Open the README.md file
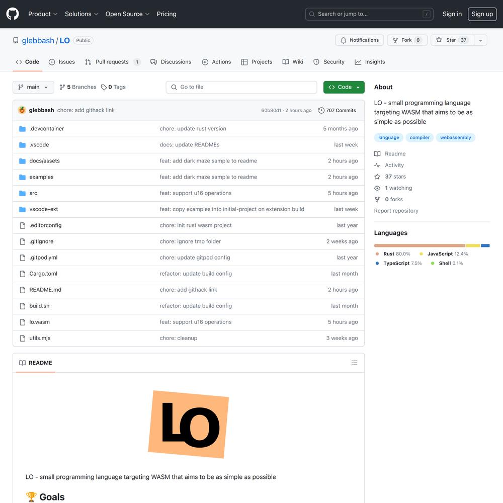The height and width of the screenshot is (503, 503). pos(45,290)
